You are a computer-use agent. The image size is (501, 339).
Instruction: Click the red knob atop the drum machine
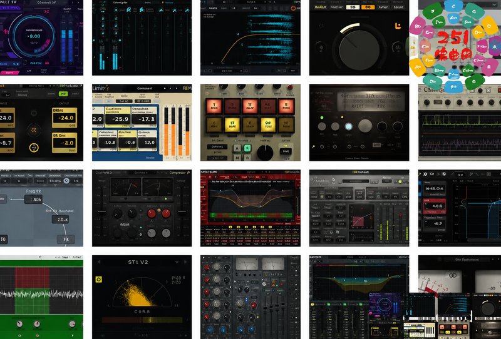coord(290,88)
